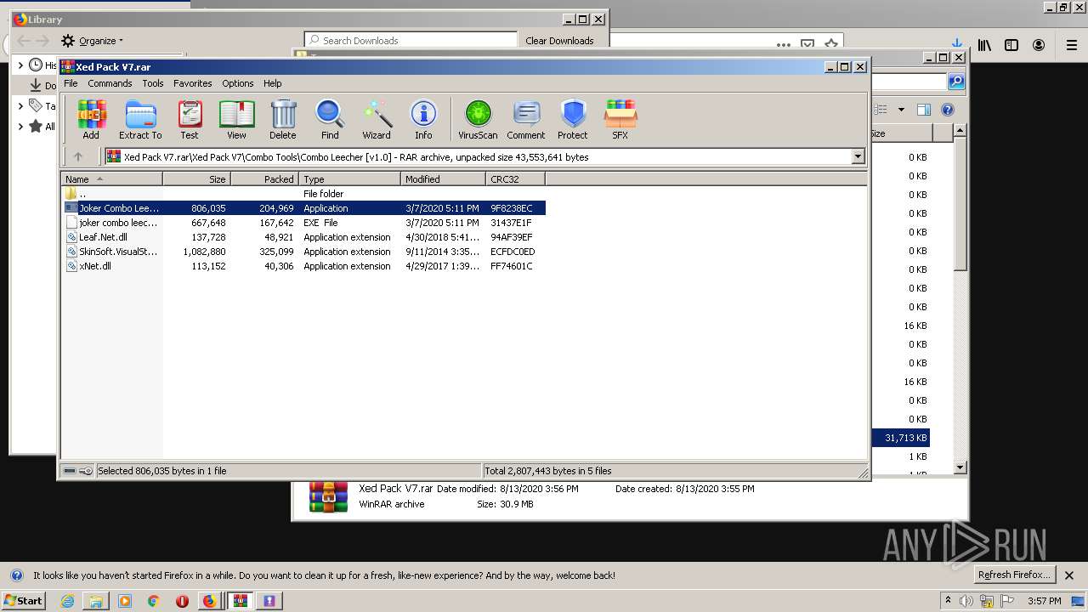This screenshot has height=612, width=1088.
Task: Dismiss the Firefox refresh notification
Action: tap(1069, 575)
